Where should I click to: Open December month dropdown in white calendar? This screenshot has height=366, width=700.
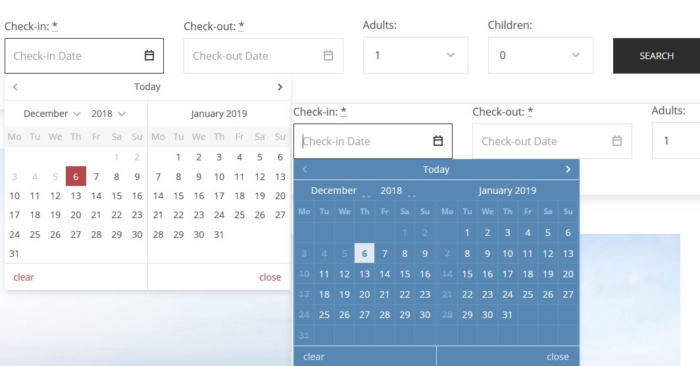52,114
